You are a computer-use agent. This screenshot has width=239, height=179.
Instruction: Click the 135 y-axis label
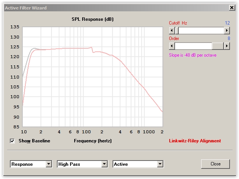15,27
